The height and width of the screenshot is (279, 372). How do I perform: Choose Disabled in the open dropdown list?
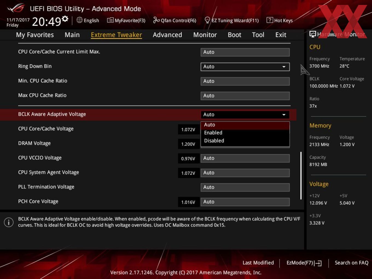point(245,141)
